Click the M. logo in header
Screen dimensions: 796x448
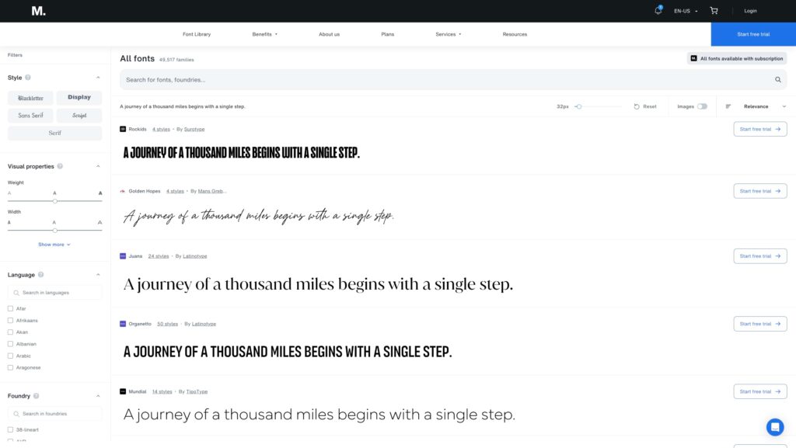click(39, 11)
